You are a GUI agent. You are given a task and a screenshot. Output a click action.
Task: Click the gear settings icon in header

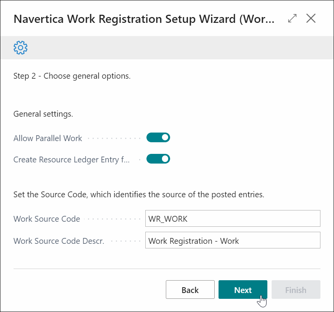[21, 48]
